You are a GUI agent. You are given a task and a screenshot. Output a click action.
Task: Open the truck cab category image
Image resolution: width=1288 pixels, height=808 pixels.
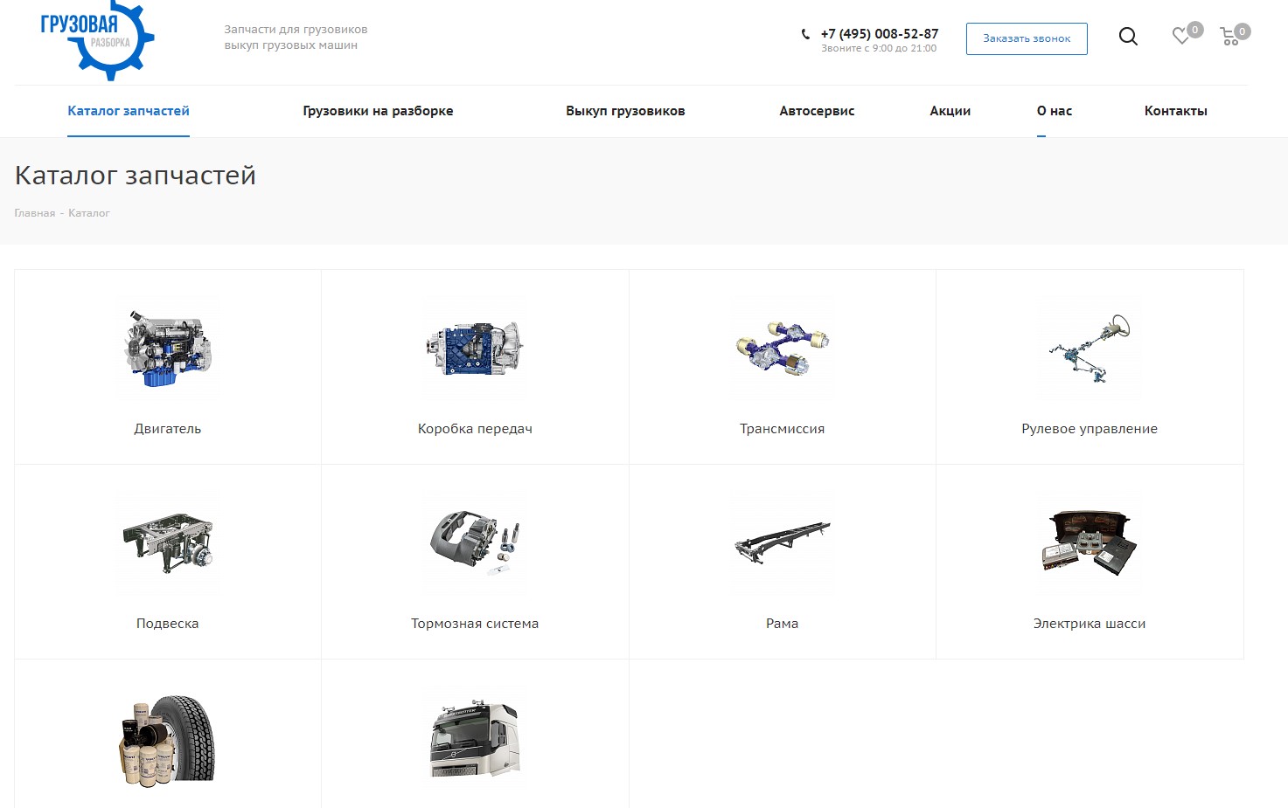[x=475, y=739]
